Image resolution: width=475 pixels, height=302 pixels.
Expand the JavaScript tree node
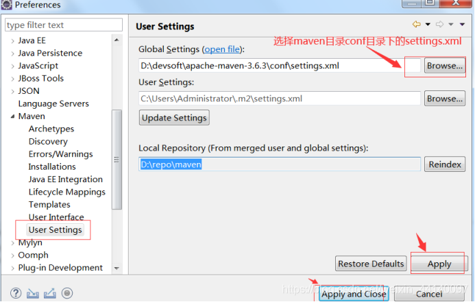pyautogui.click(x=12, y=66)
